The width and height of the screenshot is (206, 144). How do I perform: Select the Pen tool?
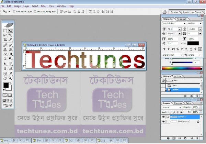click(5, 68)
